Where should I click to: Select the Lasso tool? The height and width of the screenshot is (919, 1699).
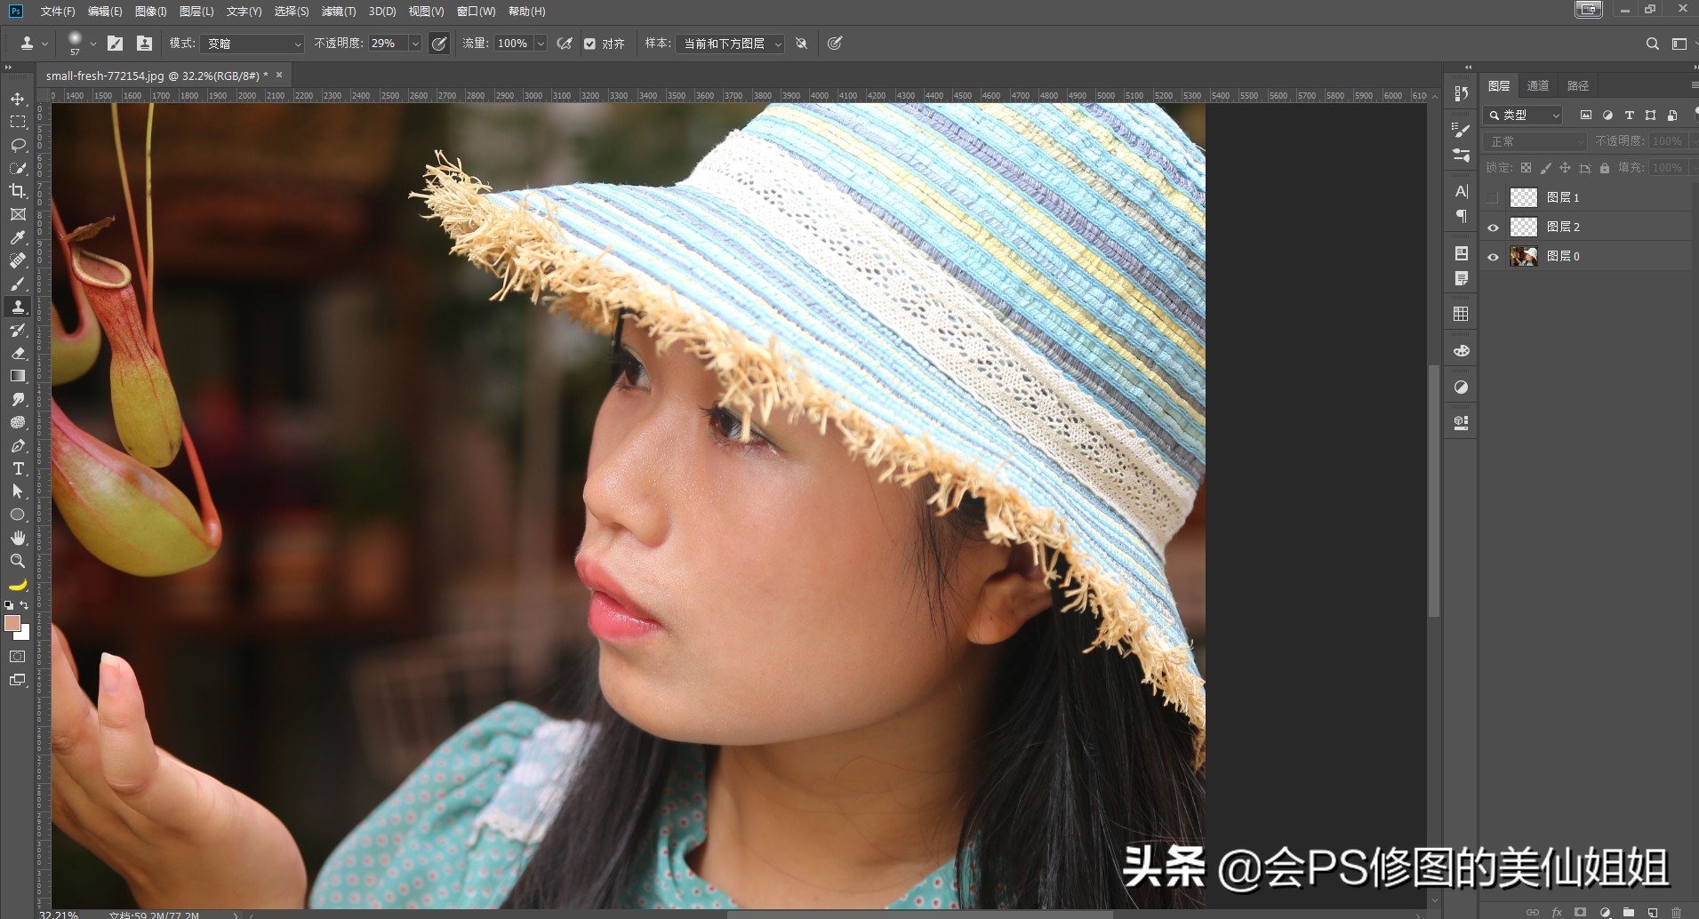tap(18, 145)
